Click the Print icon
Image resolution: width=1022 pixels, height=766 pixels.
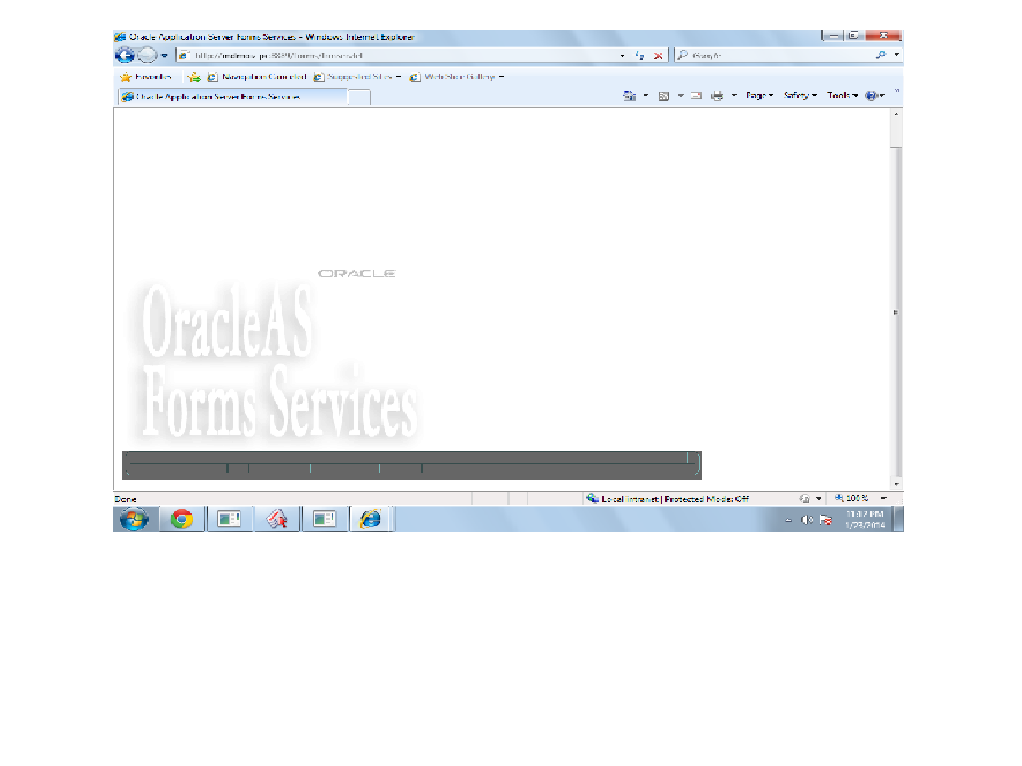[717, 96]
